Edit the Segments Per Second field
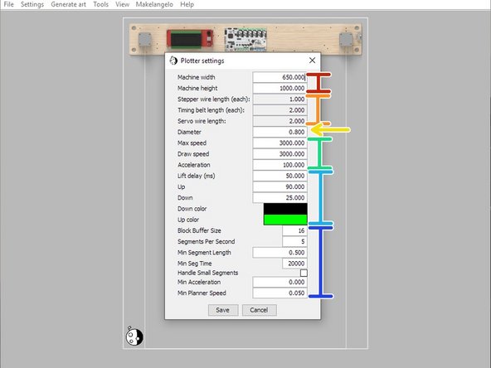This screenshot has width=491, height=368. click(x=294, y=241)
